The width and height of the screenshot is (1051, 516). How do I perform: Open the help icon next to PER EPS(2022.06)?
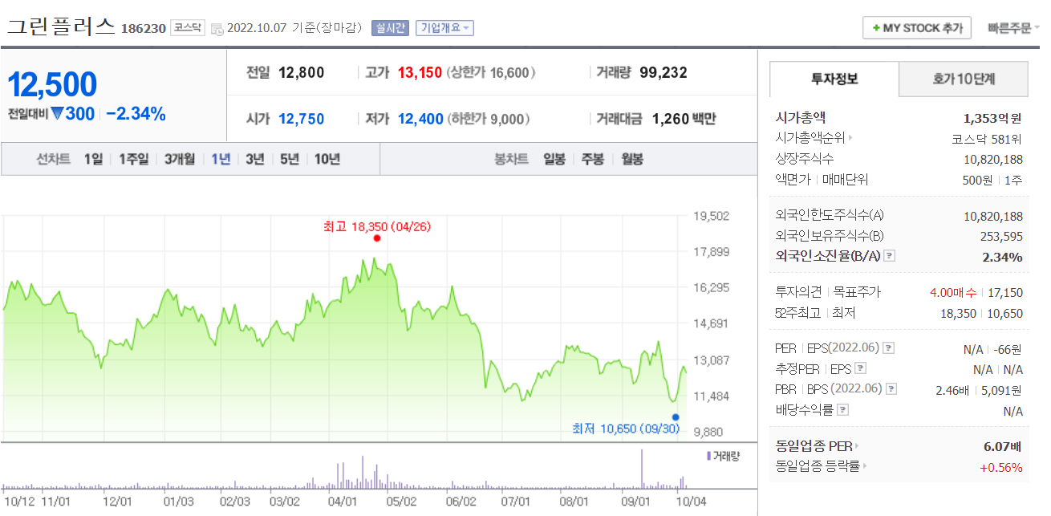tap(889, 348)
